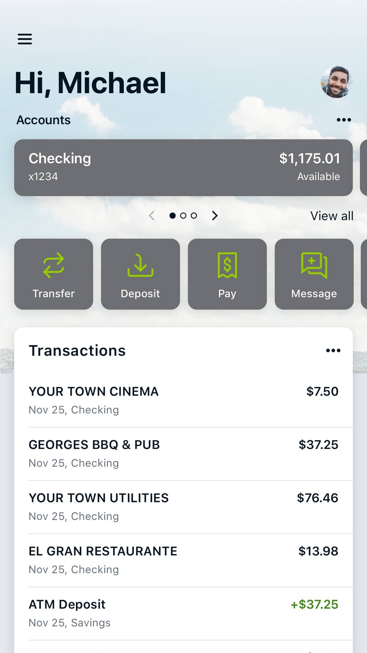
Task: Open the Checking x1234 account card
Action: tap(183, 167)
